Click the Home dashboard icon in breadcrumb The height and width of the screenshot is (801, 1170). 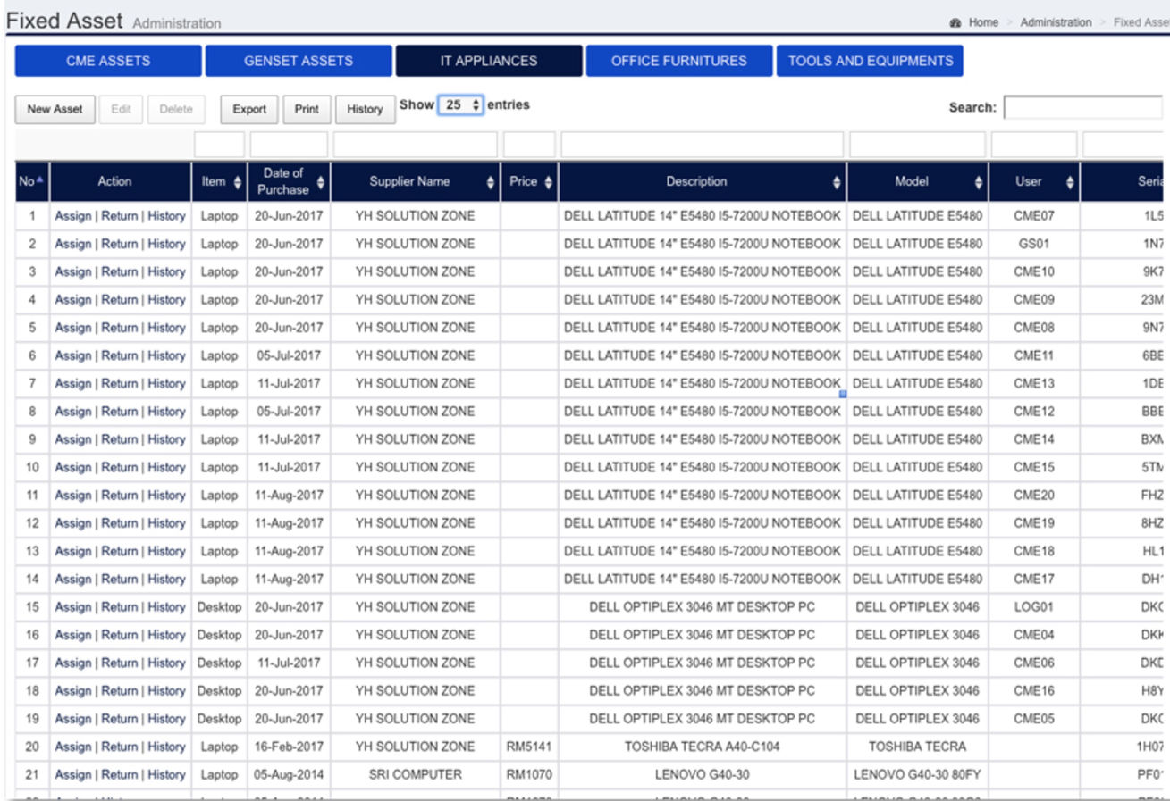click(955, 22)
